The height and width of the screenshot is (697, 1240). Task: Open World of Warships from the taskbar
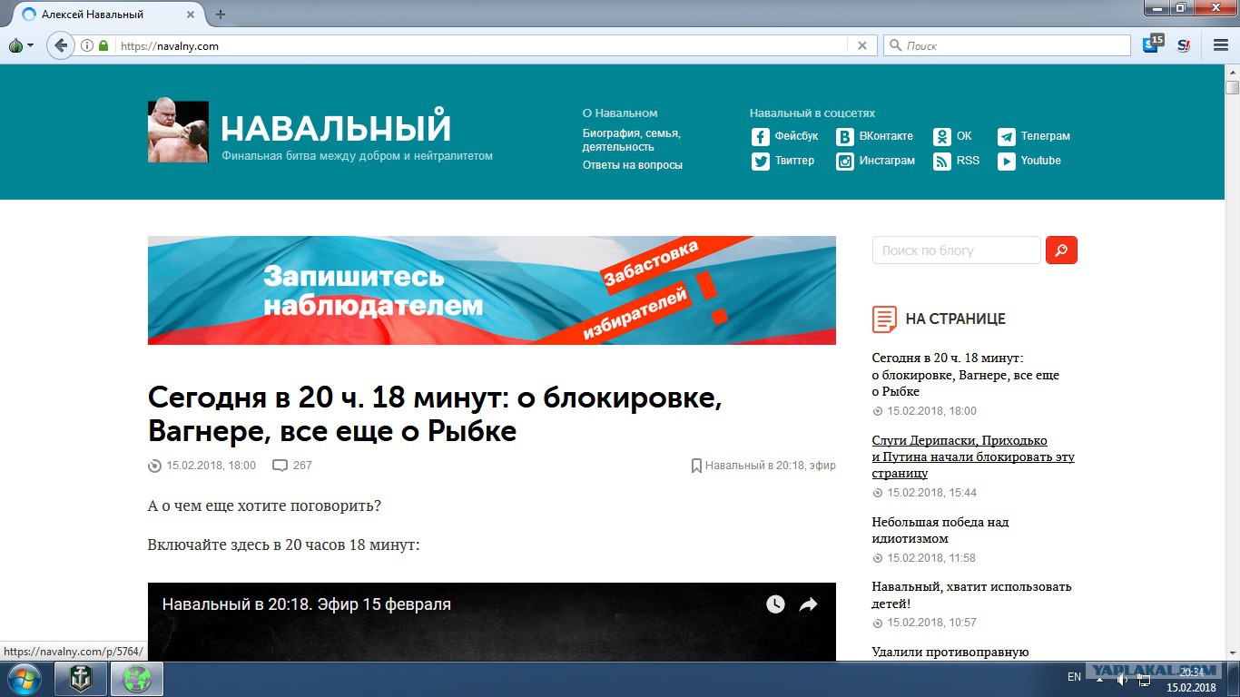81,678
